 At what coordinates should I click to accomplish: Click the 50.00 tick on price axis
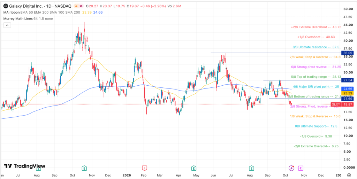(348, 9)
